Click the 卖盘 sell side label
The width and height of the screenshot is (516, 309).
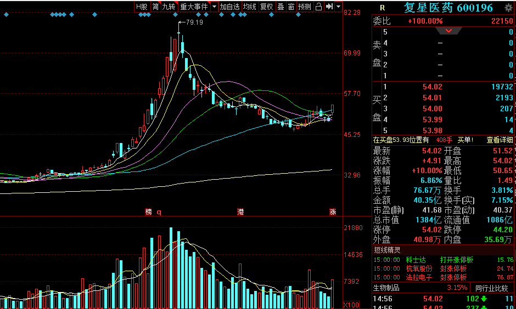click(x=377, y=54)
